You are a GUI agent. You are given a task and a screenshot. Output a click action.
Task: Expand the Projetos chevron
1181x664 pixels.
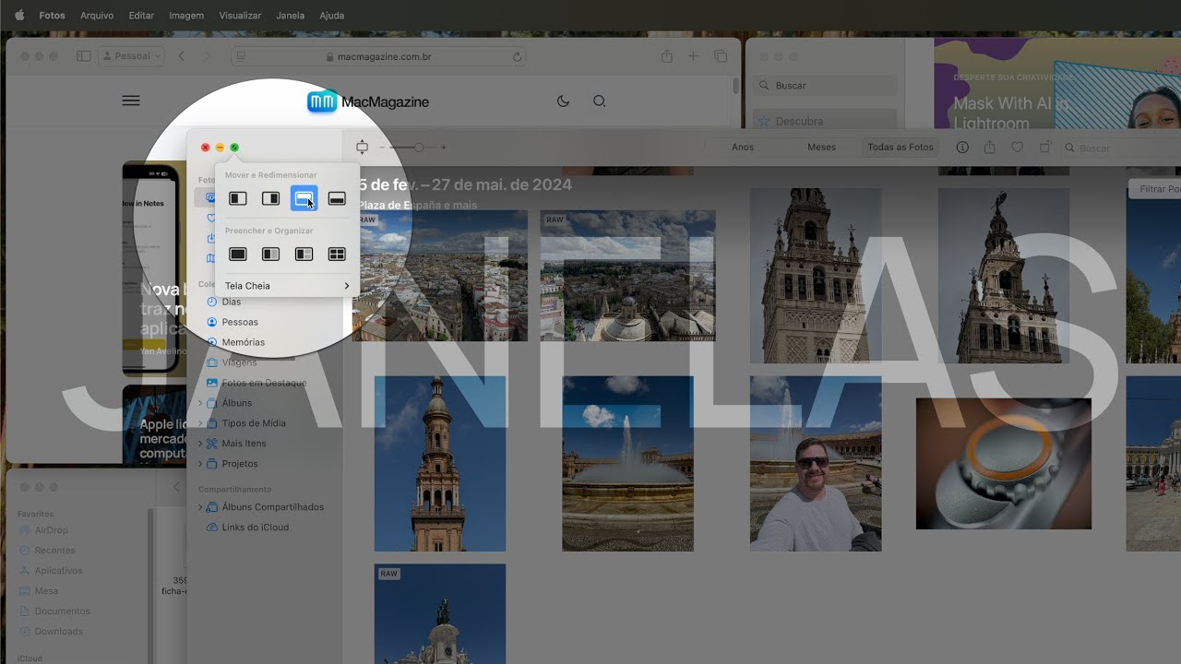pyautogui.click(x=200, y=464)
